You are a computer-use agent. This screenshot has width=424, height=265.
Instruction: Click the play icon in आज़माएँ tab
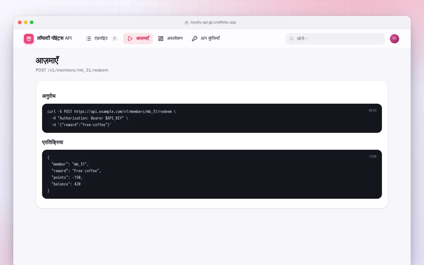point(130,38)
